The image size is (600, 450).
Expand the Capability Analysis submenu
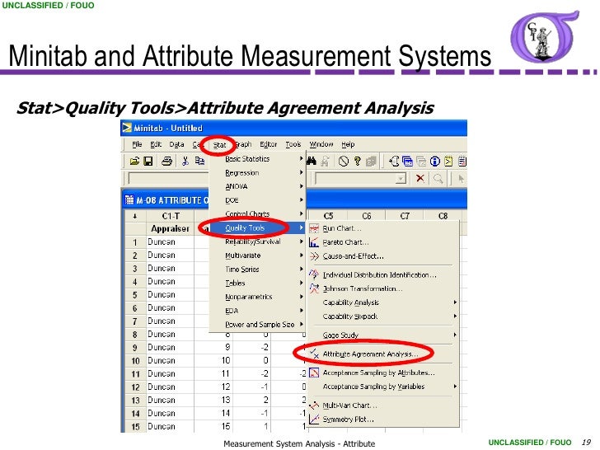[x=383, y=302]
